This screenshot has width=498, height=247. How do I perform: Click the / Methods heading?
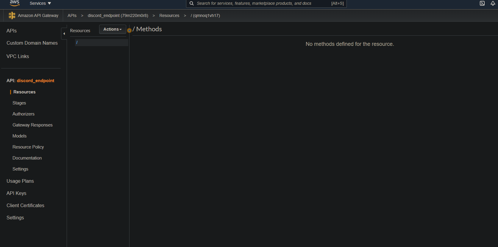tap(147, 29)
